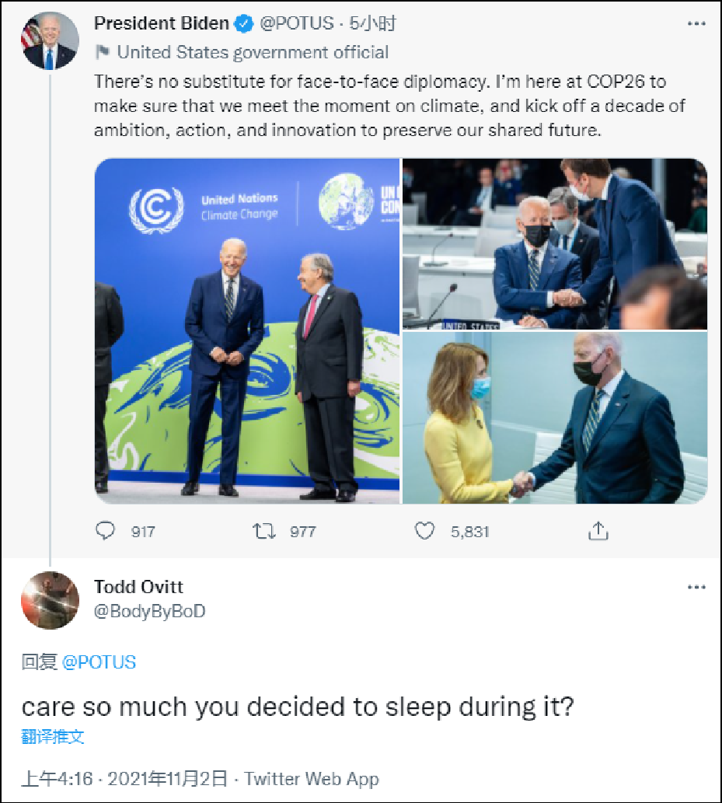Image resolution: width=722 pixels, height=803 pixels.
Task: Like the tweet with heart icon
Action: [424, 531]
